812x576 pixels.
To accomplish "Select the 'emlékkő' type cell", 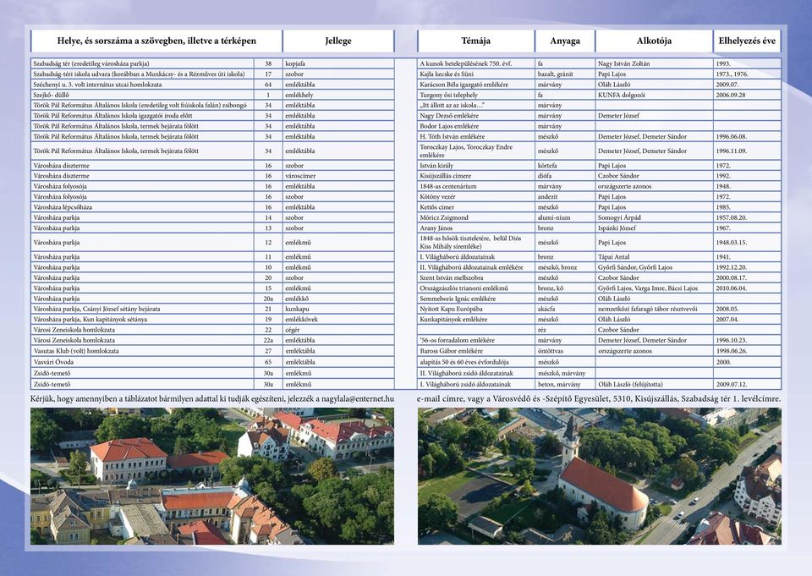I will [x=338, y=299].
